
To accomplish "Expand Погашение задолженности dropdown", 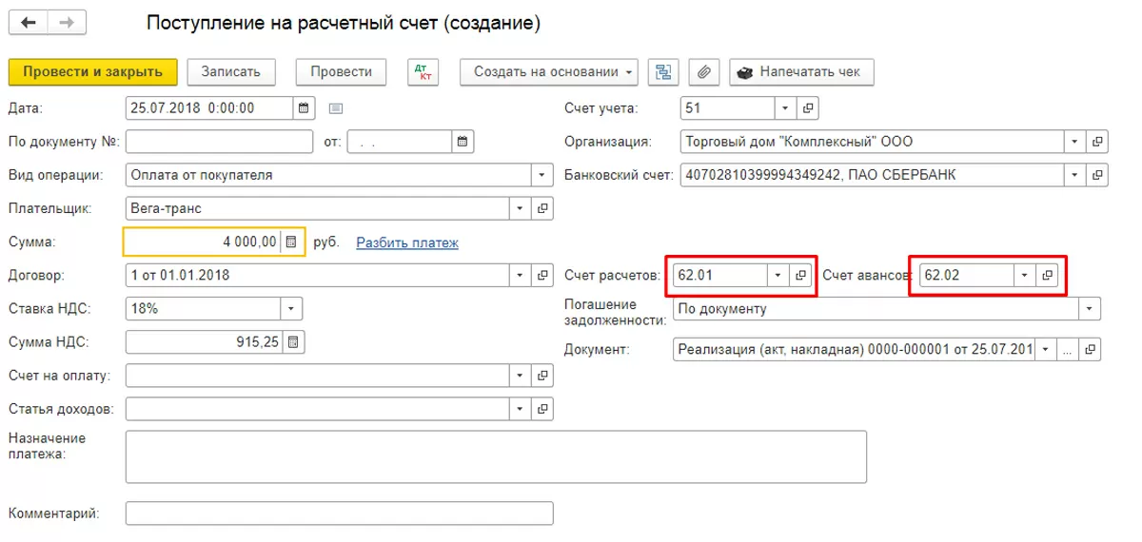I will [1090, 309].
